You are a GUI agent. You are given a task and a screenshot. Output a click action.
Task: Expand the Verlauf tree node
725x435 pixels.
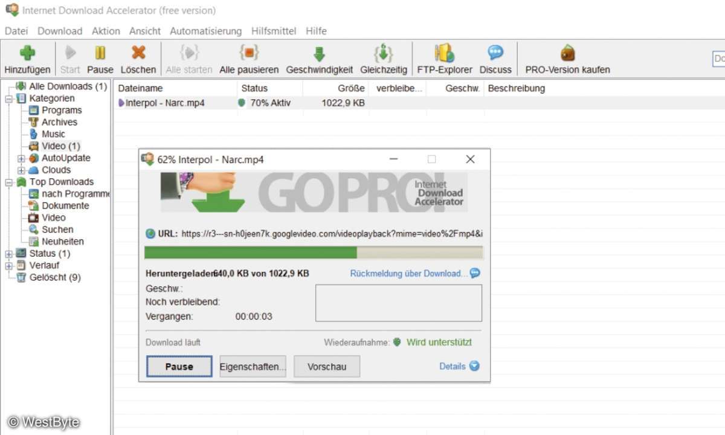[x=8, y=266]
